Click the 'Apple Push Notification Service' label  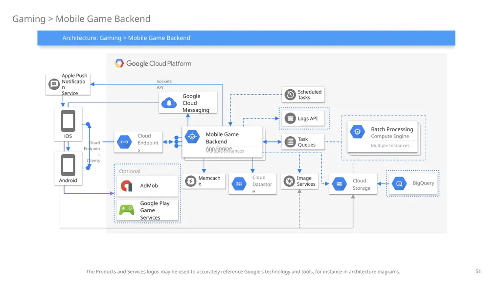[x=74, y=84]
